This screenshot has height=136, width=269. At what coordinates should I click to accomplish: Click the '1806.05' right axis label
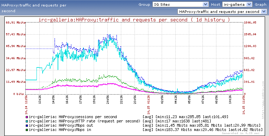[x=250, y=22]
